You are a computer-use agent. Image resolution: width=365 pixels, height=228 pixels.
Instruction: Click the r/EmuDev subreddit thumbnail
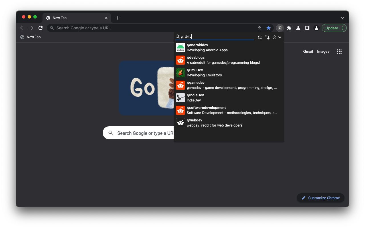(x=181, y=73)
